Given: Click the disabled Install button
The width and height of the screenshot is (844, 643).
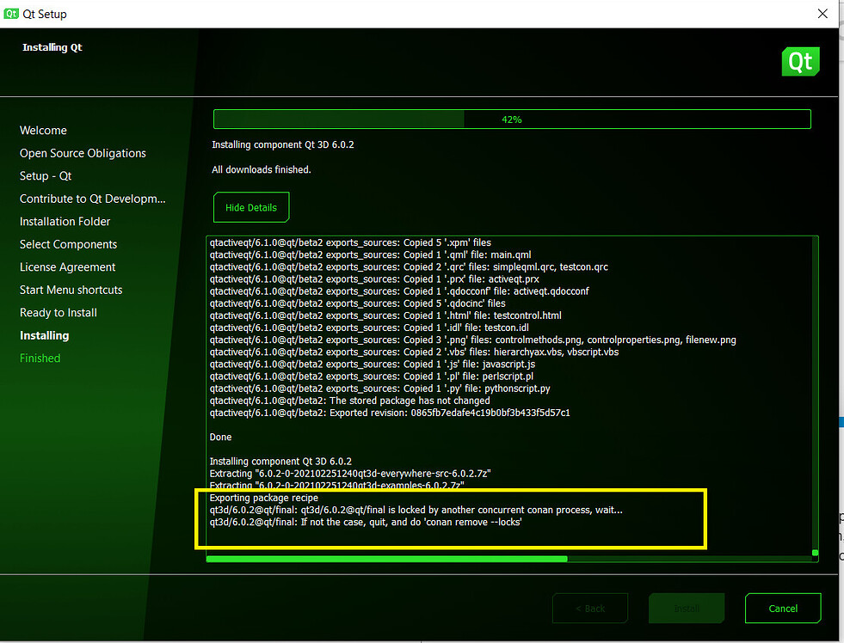Looking at the screenshot, I should tap(686, 608).
